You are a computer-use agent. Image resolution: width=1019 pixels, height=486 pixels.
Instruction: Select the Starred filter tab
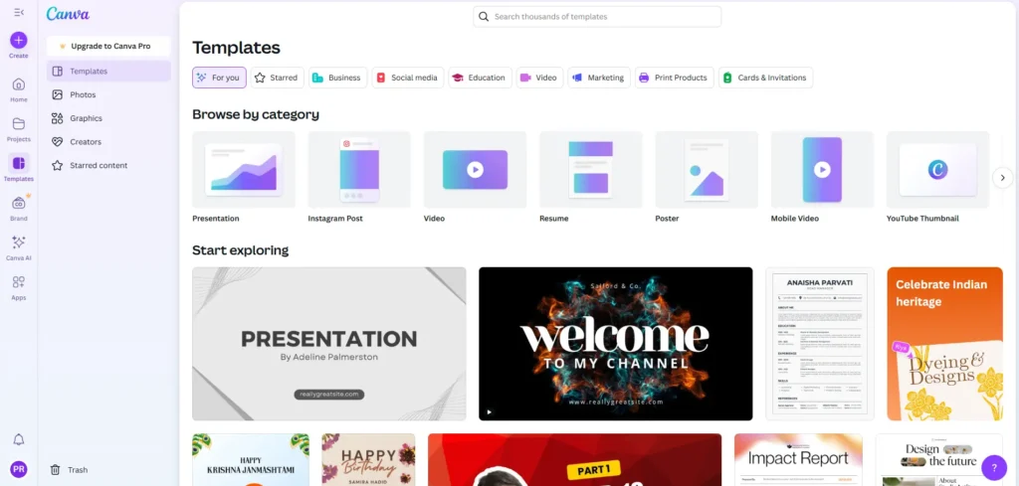tap(278, 78)
